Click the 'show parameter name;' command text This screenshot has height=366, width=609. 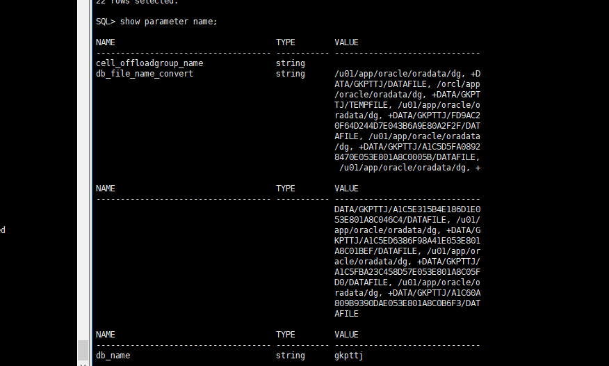click(x=168, y=22)
